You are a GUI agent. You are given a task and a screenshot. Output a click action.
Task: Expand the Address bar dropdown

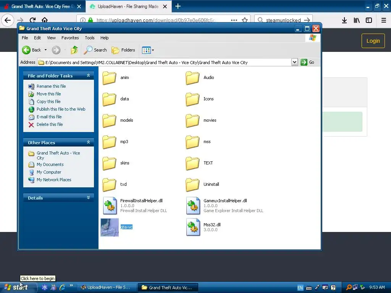[294, 62]
